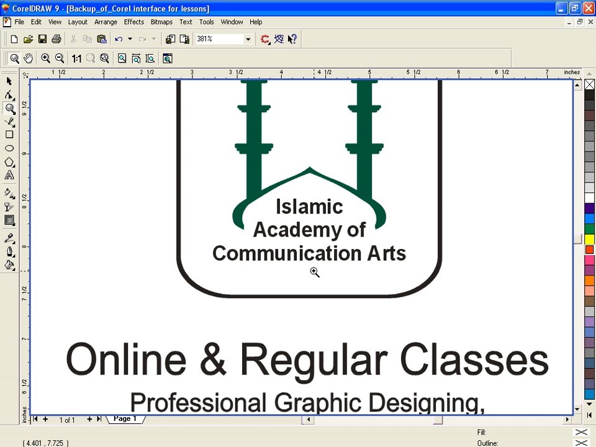This screenshot has height=447, width=596.
Task: Save the document with floppy icon
Action: 42,39
